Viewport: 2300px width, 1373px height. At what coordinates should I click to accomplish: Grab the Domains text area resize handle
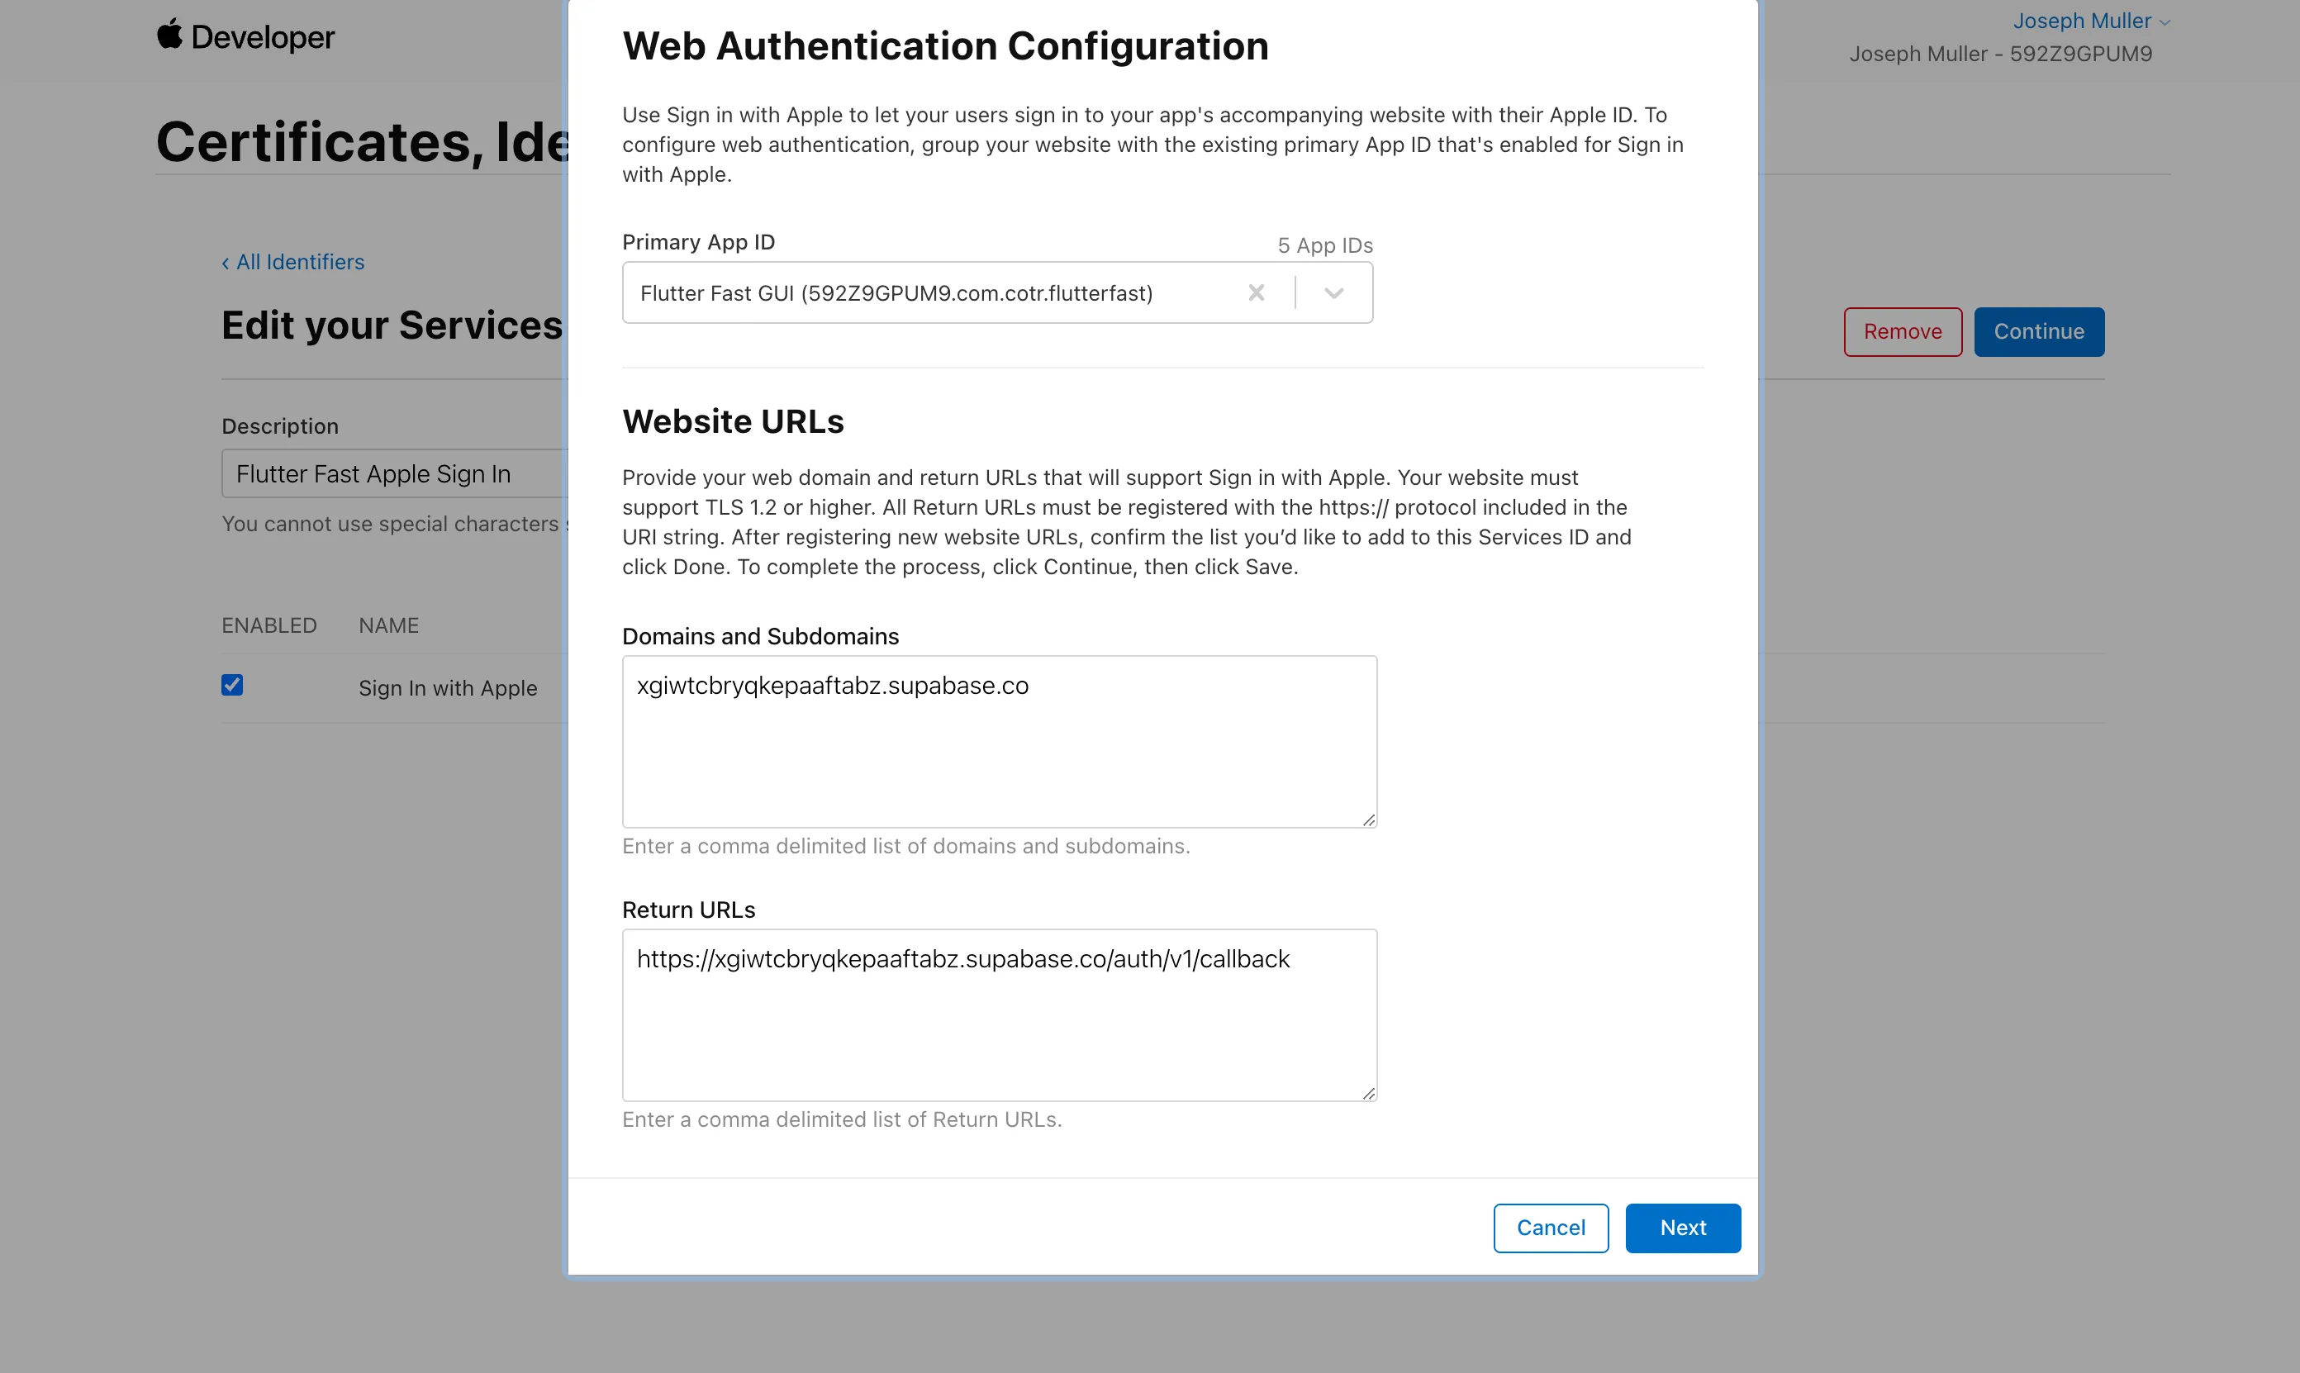coord(1368,819)
